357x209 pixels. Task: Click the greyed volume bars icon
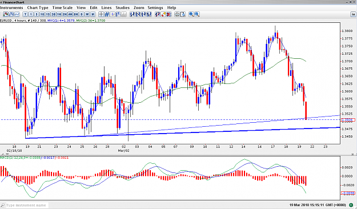(x=124, y=14)
